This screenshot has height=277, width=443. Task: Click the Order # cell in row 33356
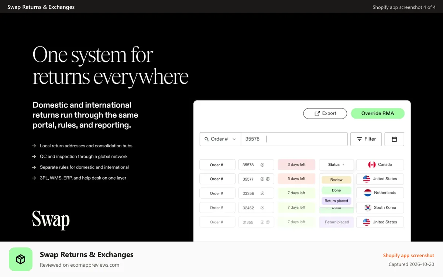(217, 193)
